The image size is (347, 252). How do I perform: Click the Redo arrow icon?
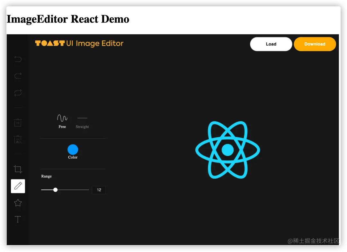(18, 76)
